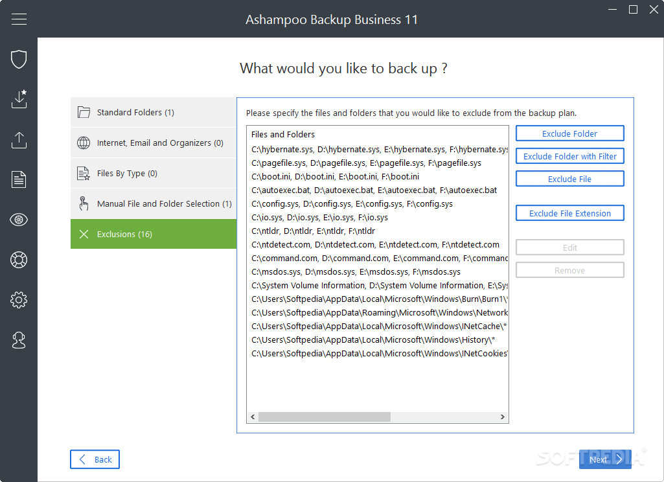Click the globe icon for Internet, Email
The width and height of the screenshot is (664, 482).
(x=84, y=143)
